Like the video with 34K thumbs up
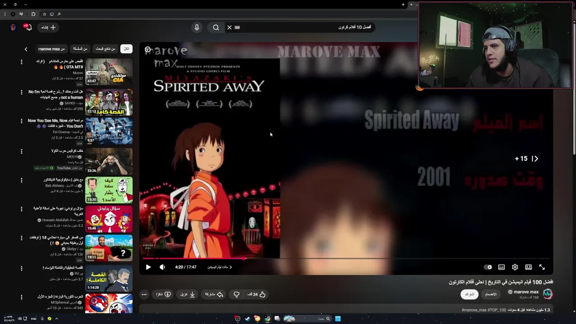Image resolution: width=576 pixels, height=324 pixels. coord(256,294)
